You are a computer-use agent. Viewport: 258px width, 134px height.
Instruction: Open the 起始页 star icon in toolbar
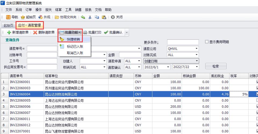tap(23, 17)
